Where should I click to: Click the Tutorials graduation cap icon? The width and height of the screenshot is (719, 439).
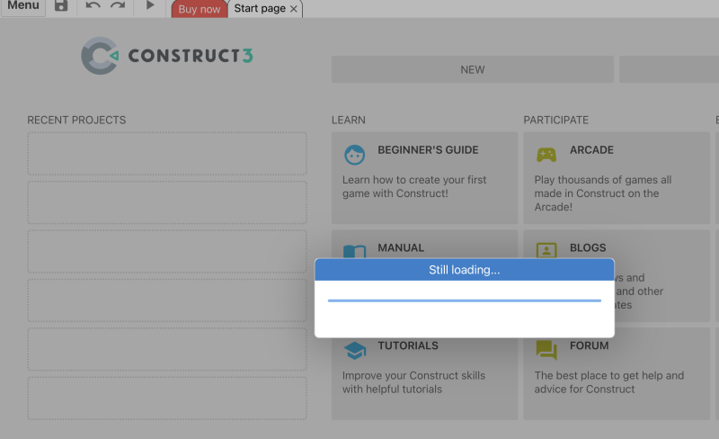click(354, 350)
